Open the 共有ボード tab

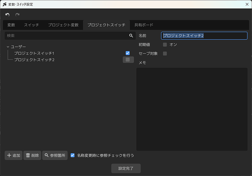(144, 25)
